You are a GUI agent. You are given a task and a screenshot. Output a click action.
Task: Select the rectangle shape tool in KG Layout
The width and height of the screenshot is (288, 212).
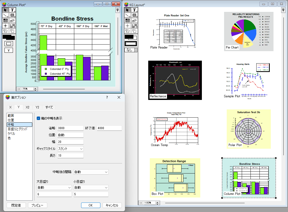(134, 15)
